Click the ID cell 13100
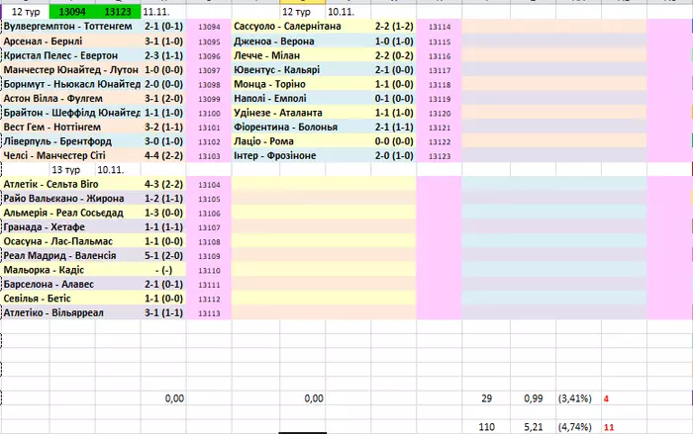Viewport: 693px width, 434px height. pos(209,113)
